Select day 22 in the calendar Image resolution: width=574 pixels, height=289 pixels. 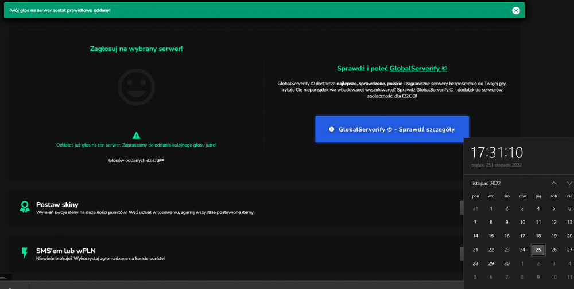point(491,250)
